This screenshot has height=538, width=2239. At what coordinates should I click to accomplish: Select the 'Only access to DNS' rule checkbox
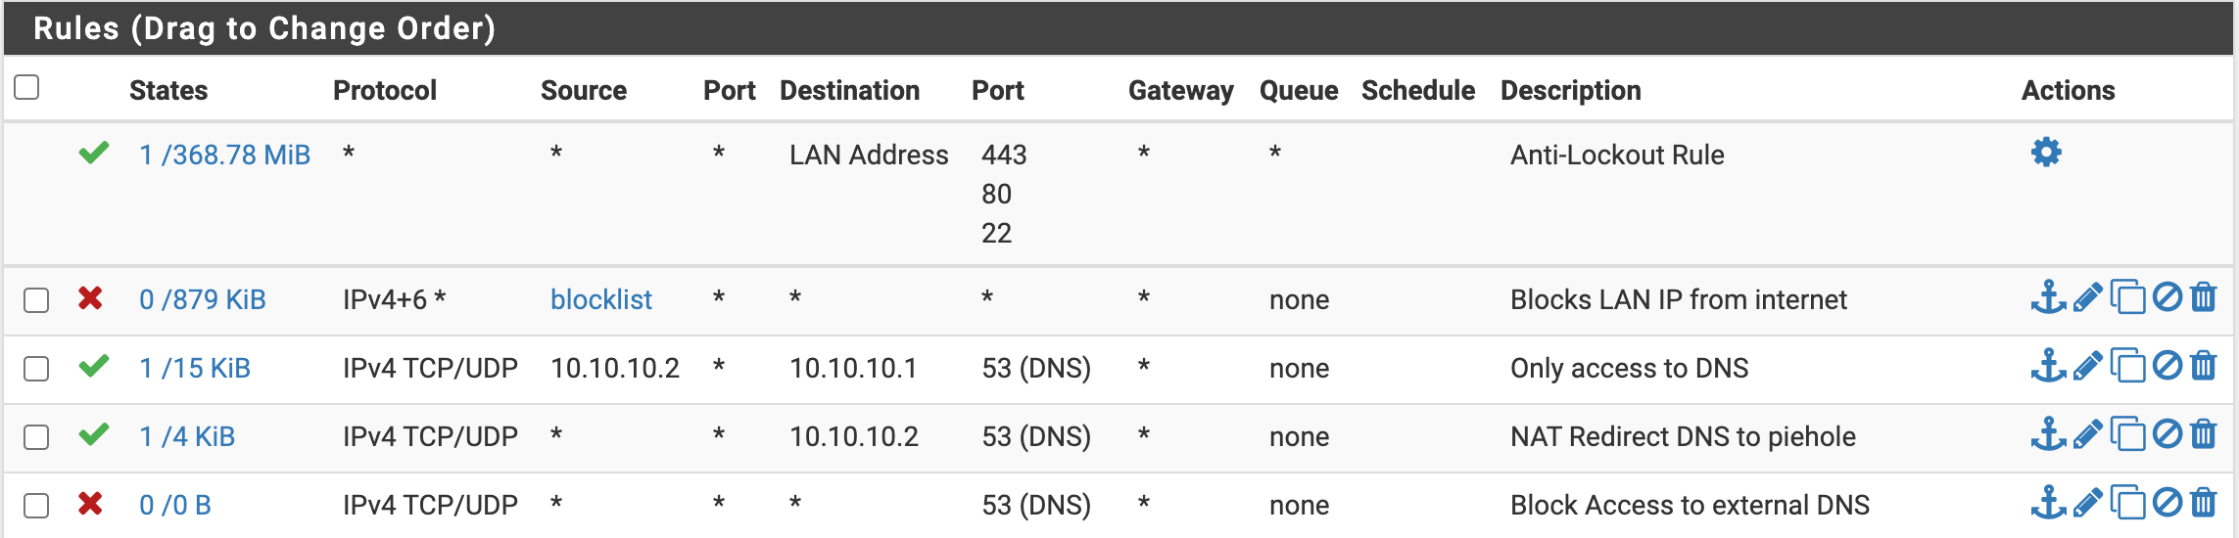(x=36, y=368)
